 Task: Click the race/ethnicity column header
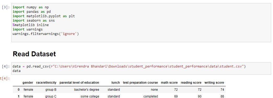point(46,83)
